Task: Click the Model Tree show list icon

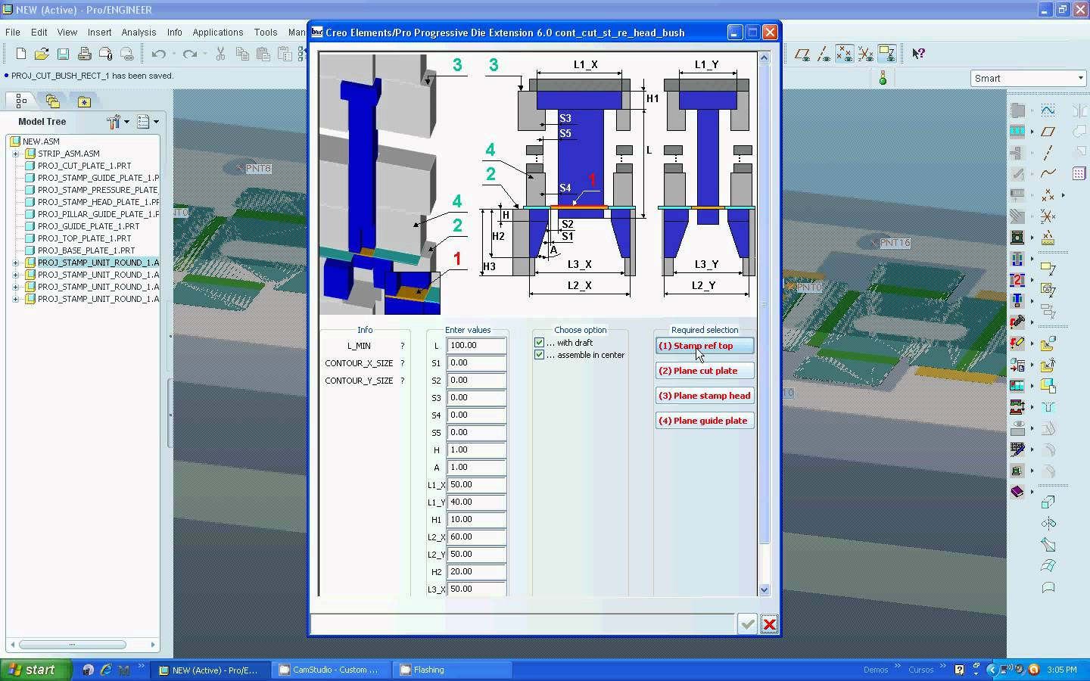Action: (x=143, y=121)
